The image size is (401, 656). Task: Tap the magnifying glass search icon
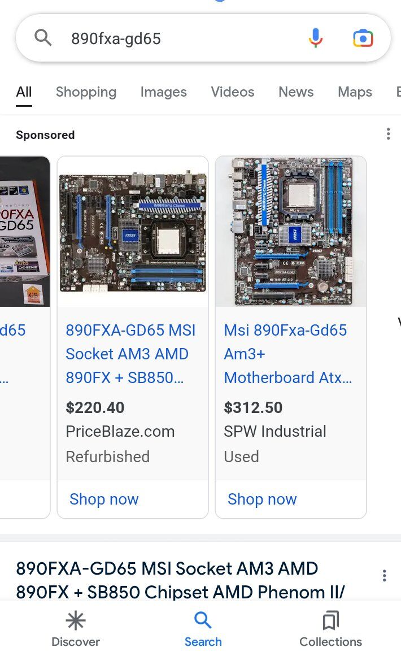[43, 38]
